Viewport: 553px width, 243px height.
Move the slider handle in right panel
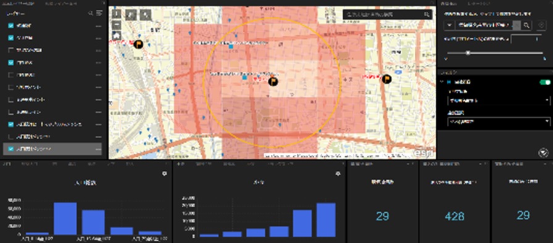click(x=468, y=53)
